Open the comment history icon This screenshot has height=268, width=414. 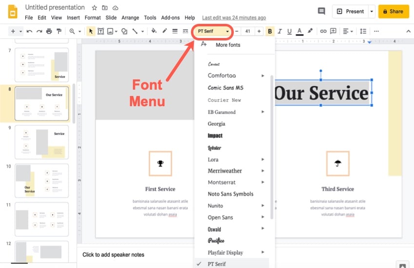click(321, 11)
